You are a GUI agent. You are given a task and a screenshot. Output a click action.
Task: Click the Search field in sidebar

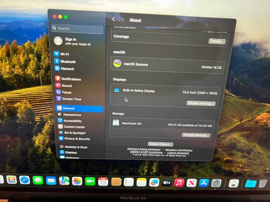77,29
